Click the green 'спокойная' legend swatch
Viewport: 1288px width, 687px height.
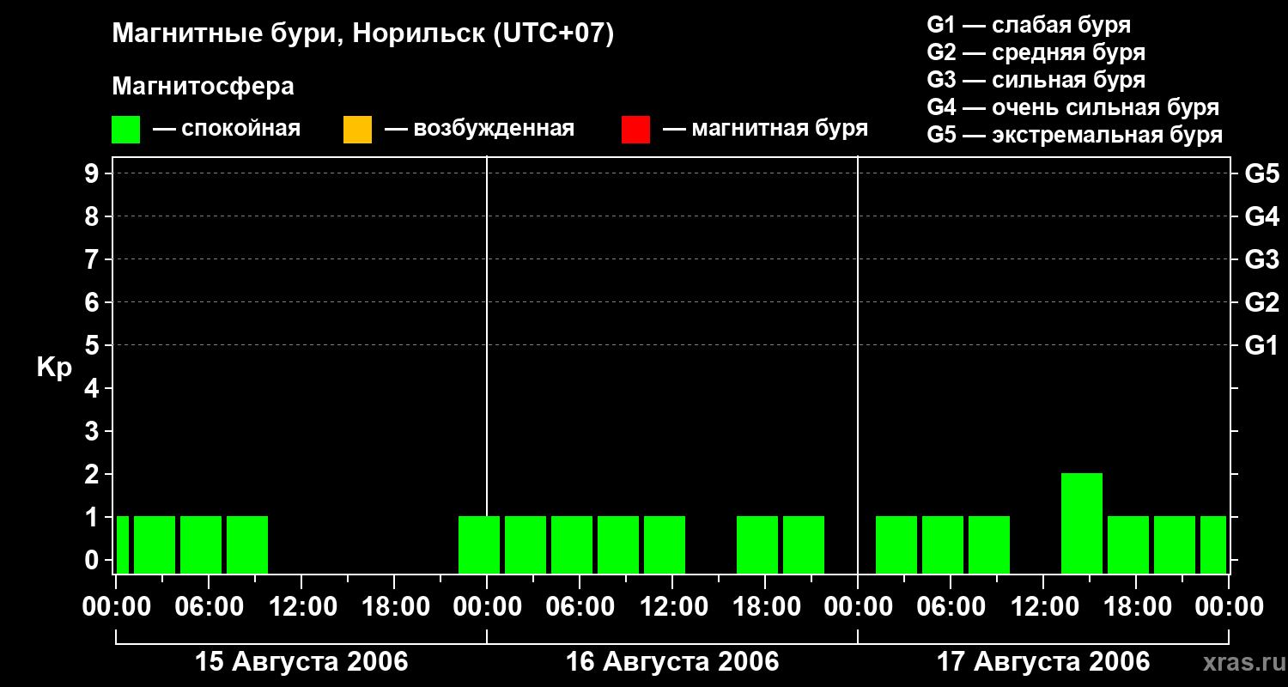pos(125,130)
